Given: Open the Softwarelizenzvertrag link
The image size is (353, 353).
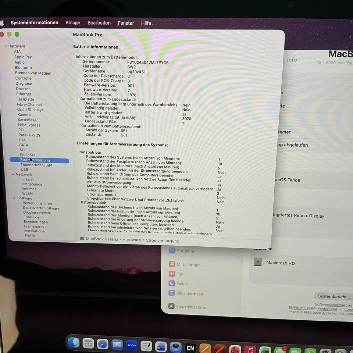Looking at the screenshot, I should pyautogui.click(x=334, y=305).
